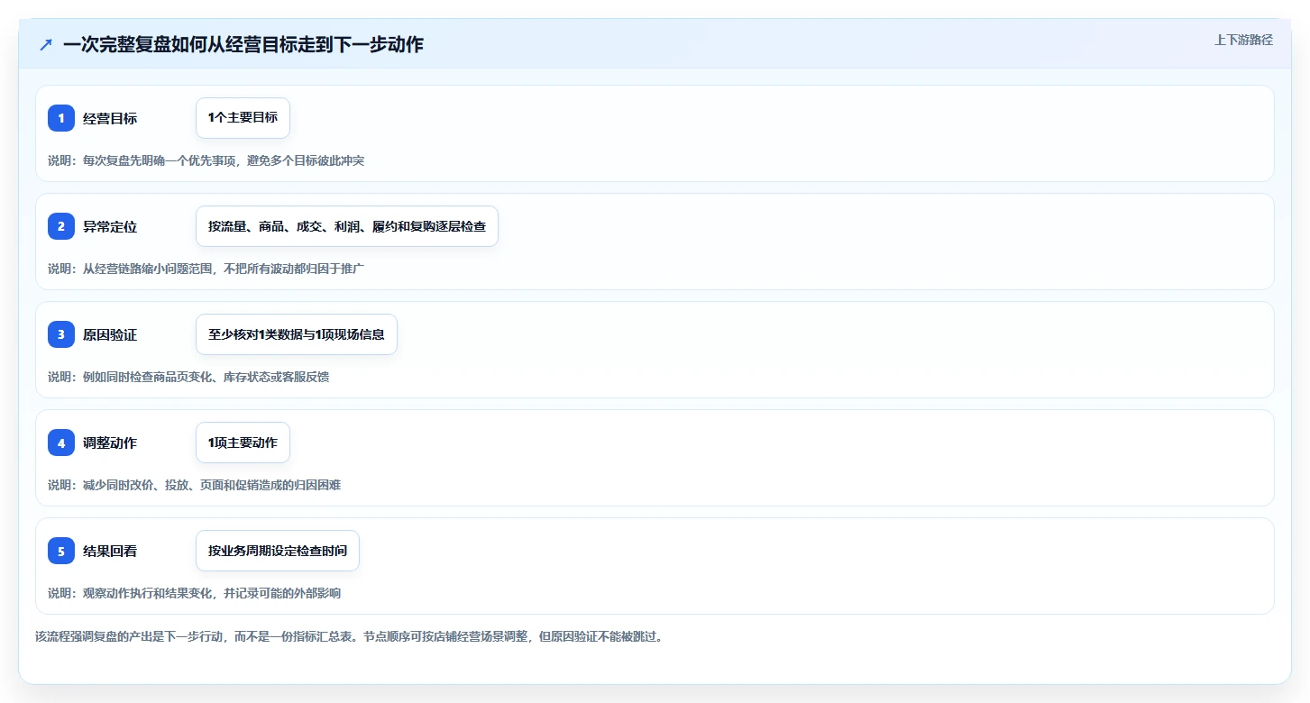Select the '1项主要动作' chip
This screenshot has height=703, width=1310.
243,443
